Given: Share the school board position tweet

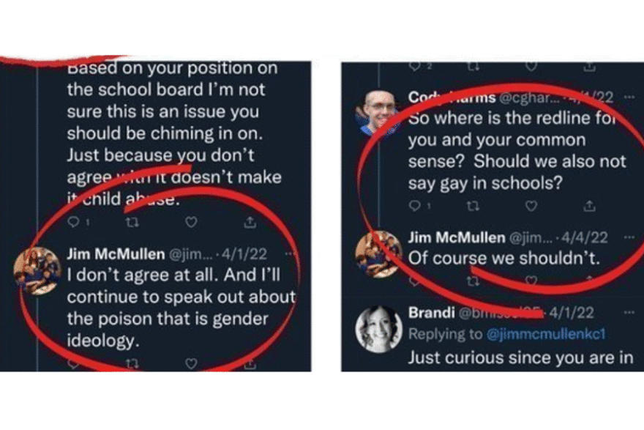Looking at the screenshot, I should click(250, 220).
